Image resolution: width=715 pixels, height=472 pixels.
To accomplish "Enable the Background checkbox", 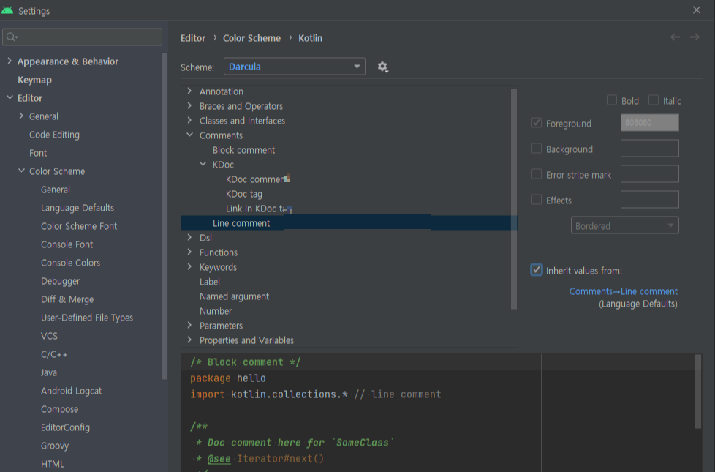I will pos(537,149).
